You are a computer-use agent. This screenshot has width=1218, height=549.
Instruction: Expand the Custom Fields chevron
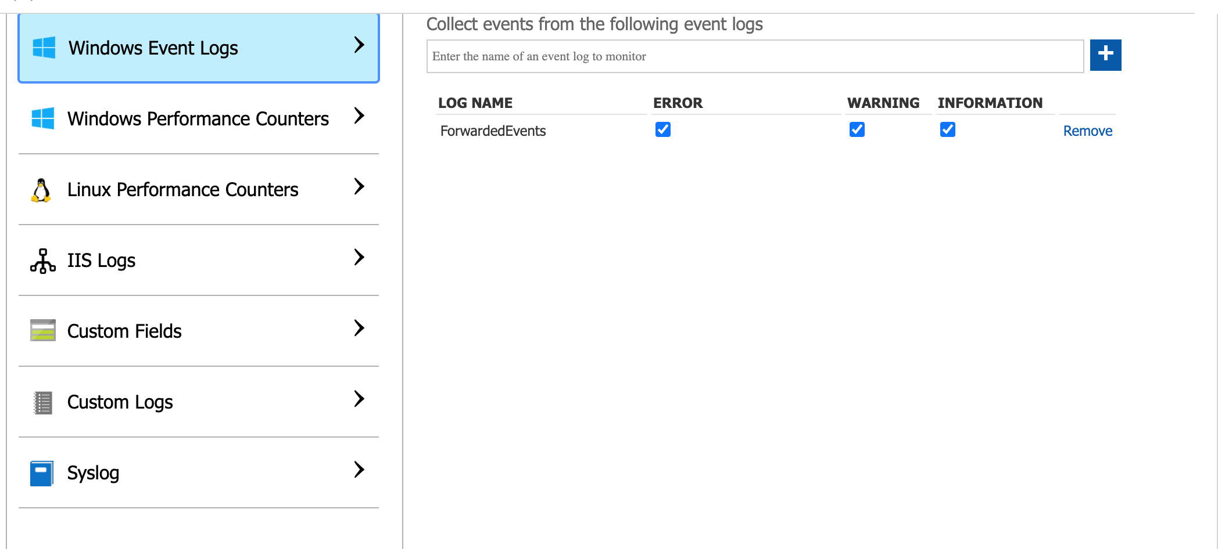pyautogui.click(x=359, y=328)
